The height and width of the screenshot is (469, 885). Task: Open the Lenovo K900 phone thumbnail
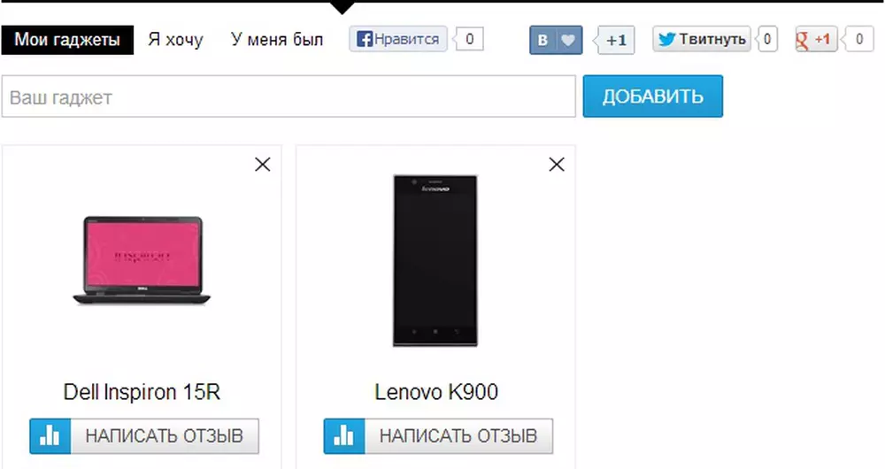(435, 260)
